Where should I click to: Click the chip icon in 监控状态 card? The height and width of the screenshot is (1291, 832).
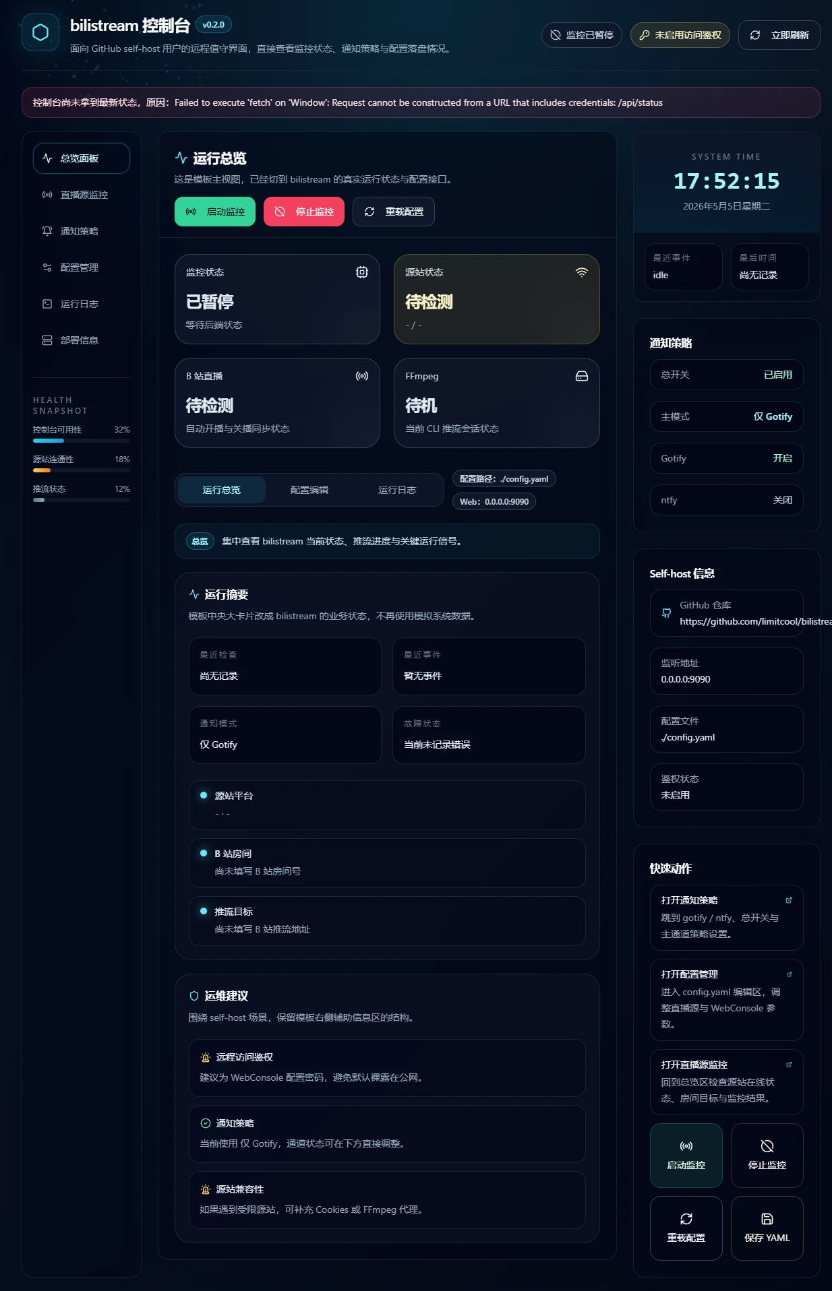tap(362, 272)
